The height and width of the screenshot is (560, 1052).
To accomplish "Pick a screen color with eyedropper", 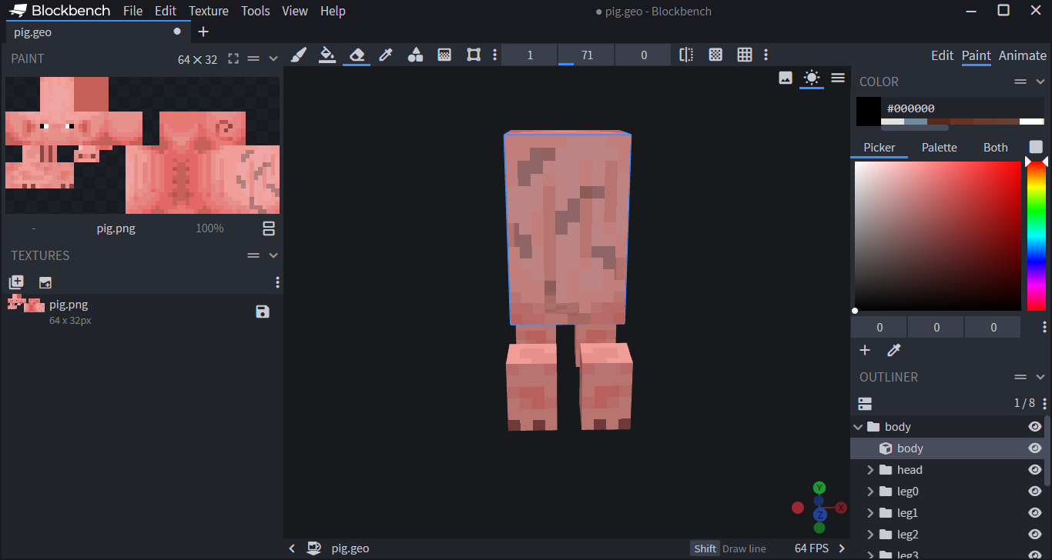I will pos(894,350).
